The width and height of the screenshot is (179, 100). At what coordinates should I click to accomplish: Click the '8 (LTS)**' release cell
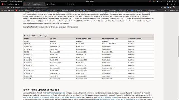(x=37, y=44)
